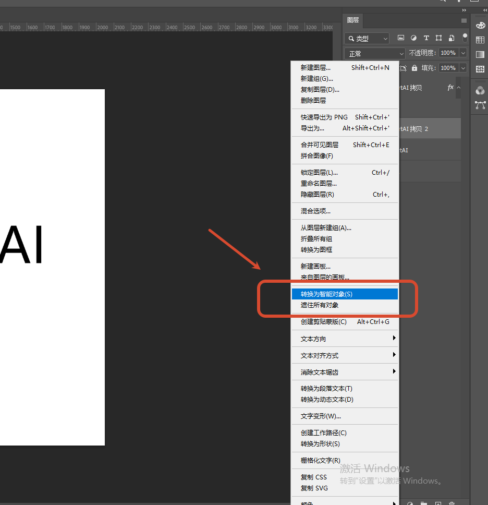488x505 pixels.
Task: Expand icon dock with double-left arrows
Action: pyautogui.click(x=485, y=10)
